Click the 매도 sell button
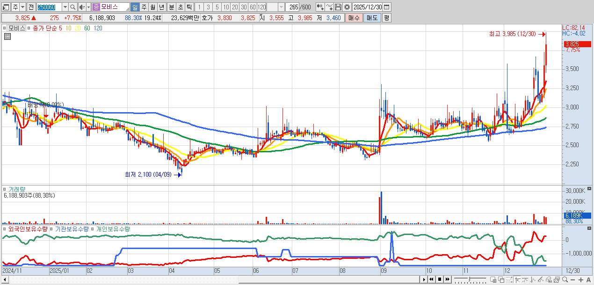The height and width of the screenshot is (285, 594). point(372,18)
